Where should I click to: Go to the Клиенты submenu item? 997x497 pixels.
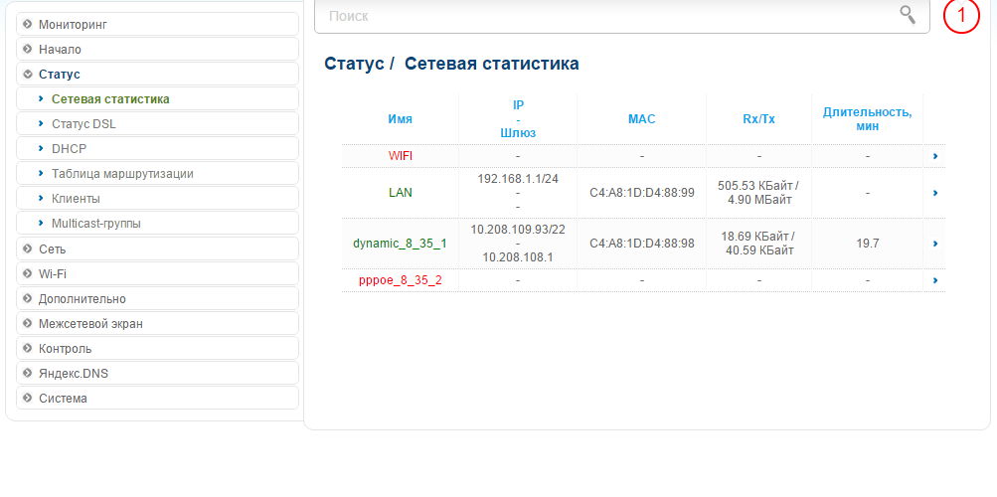point(76,199)
